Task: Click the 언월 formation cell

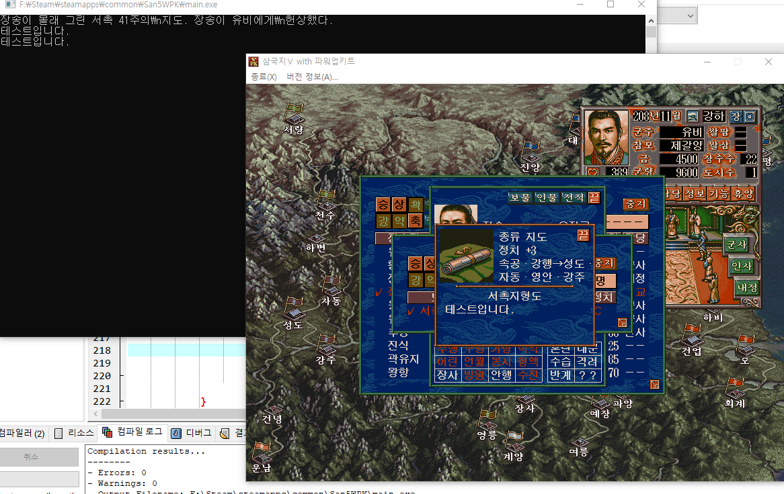Action: tap(474, 361)
